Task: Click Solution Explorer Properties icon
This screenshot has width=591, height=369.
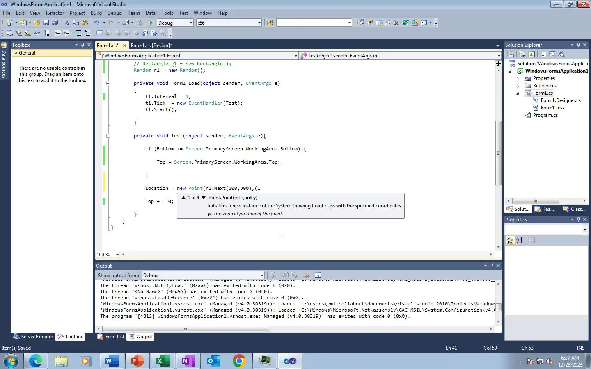Action: click(x=511, y=54)
